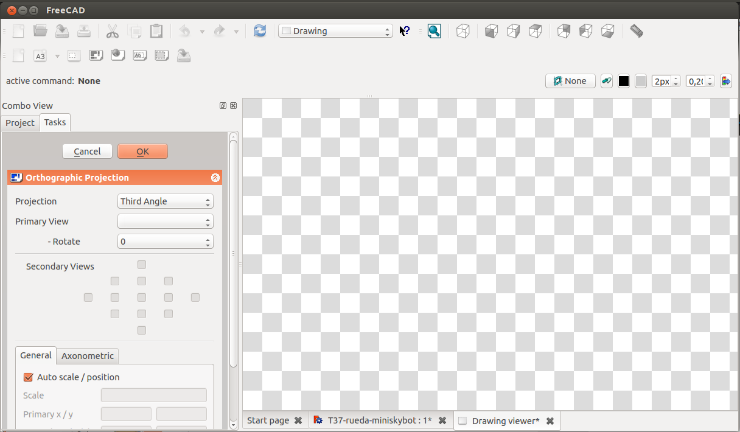This screenshot has height=432, width=740.
Task: Switch to the Axonometric tab
Action: (x=88, y=356)
